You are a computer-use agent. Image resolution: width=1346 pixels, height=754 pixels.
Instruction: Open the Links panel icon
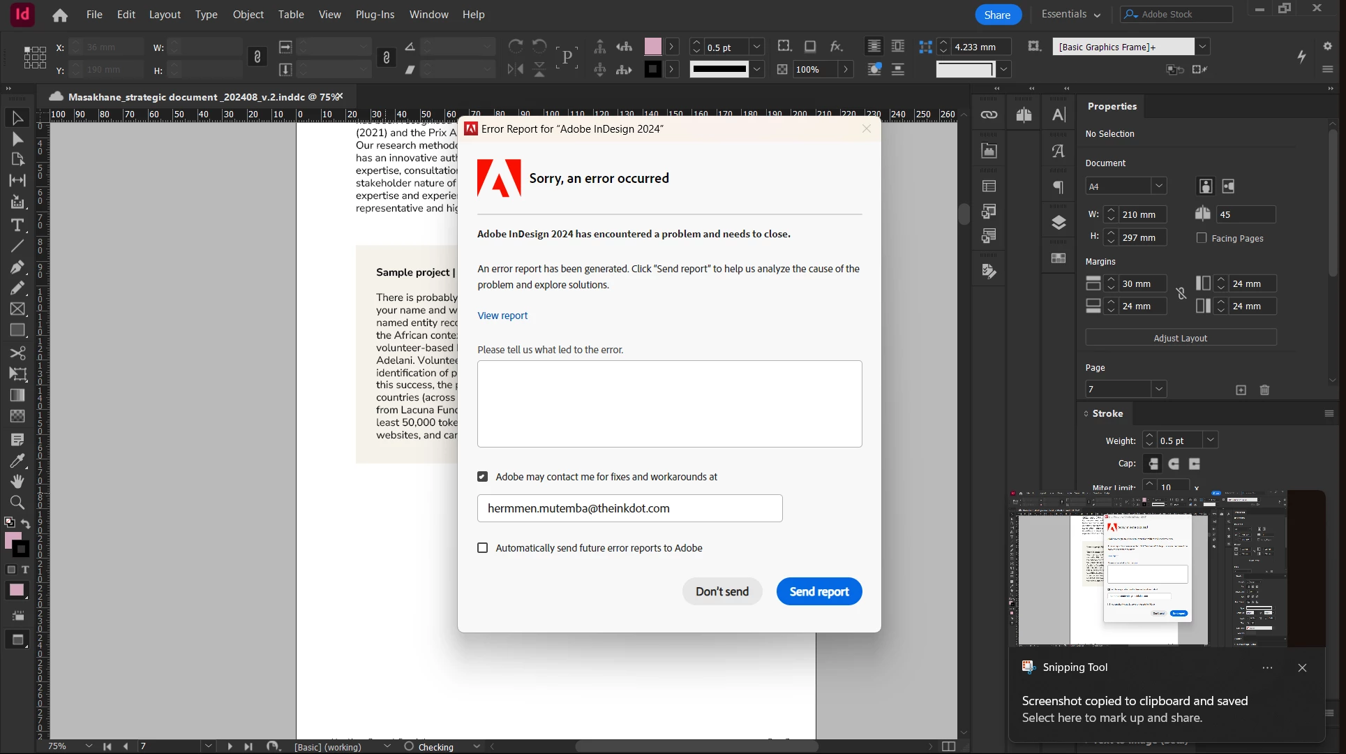989,114
